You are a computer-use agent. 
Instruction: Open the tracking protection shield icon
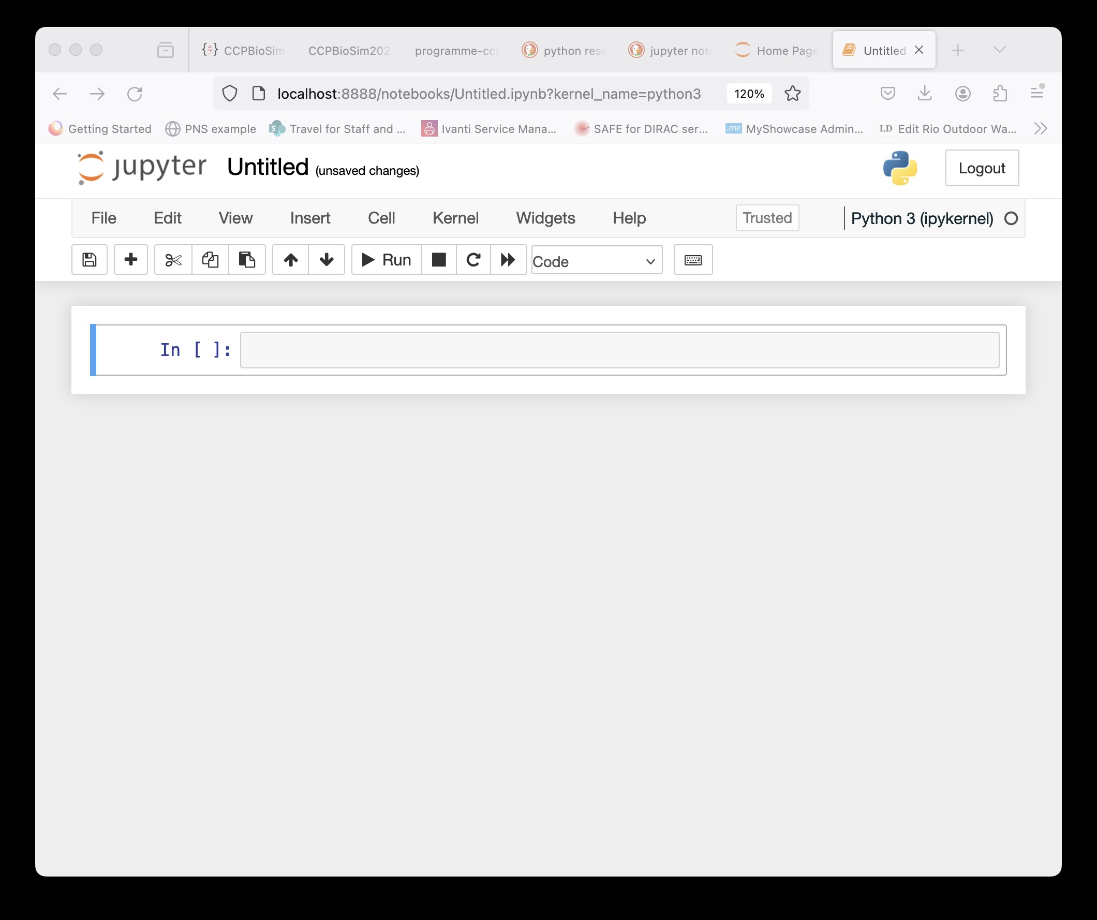(230, 94)
